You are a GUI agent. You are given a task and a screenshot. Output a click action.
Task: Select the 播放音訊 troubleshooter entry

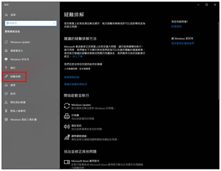coord(83,127)
